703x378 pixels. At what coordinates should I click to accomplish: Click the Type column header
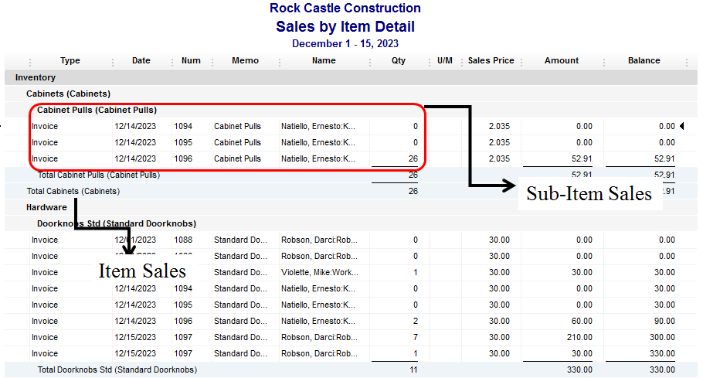click(x=70, y=61)
